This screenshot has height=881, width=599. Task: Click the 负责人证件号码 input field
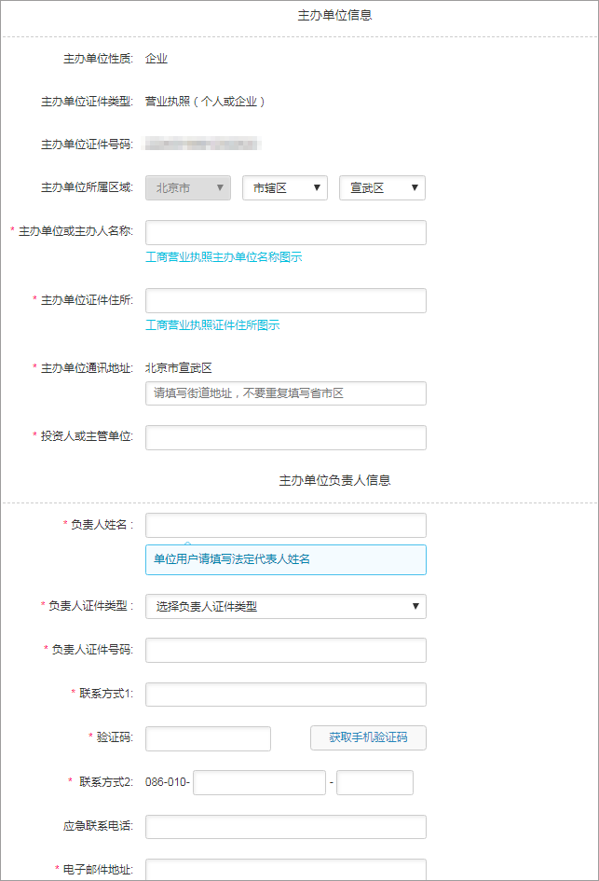tap(286, 650)
